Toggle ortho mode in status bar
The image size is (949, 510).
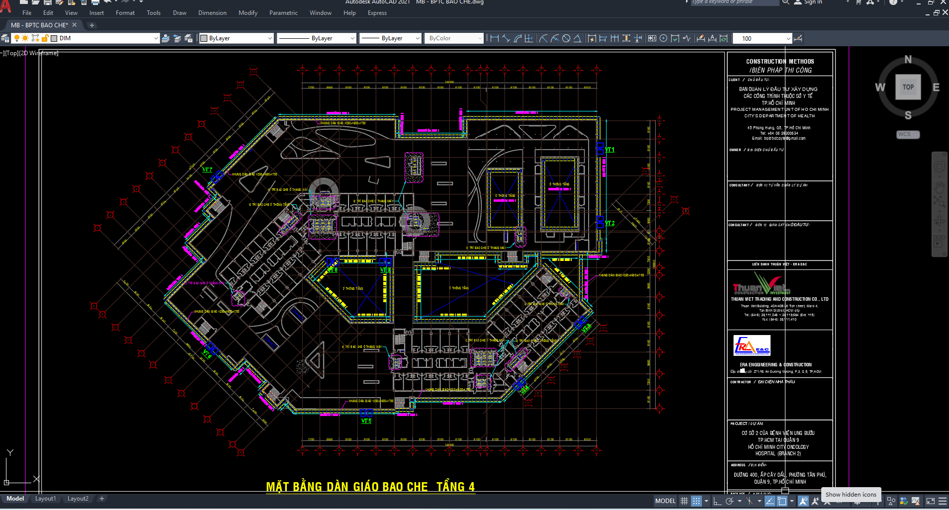coord(717,501)
